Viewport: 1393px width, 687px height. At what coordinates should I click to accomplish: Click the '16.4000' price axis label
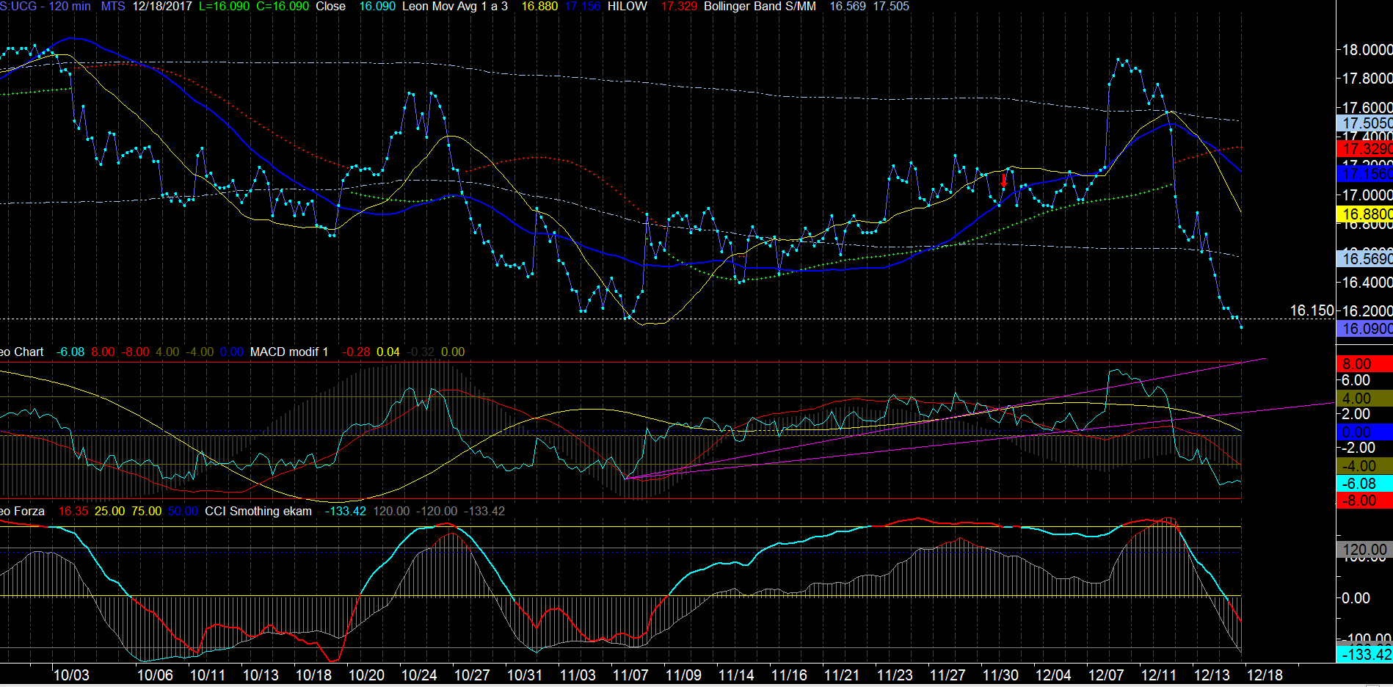[1367, 283]
